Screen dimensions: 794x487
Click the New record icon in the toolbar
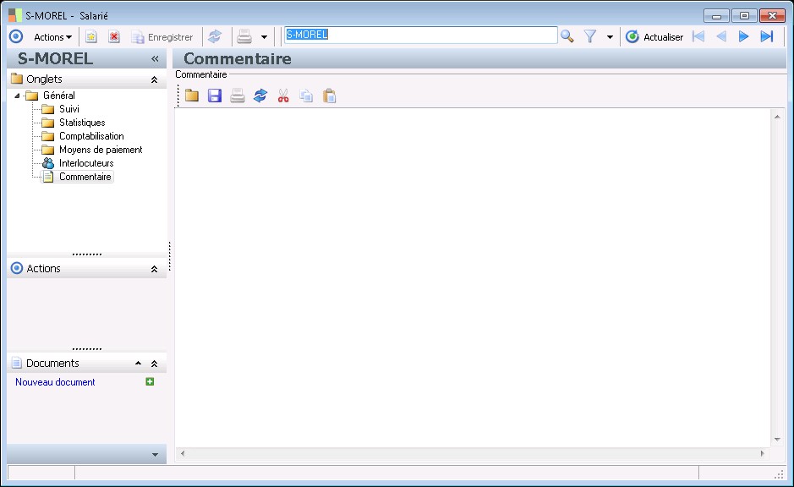coord(91,37)
